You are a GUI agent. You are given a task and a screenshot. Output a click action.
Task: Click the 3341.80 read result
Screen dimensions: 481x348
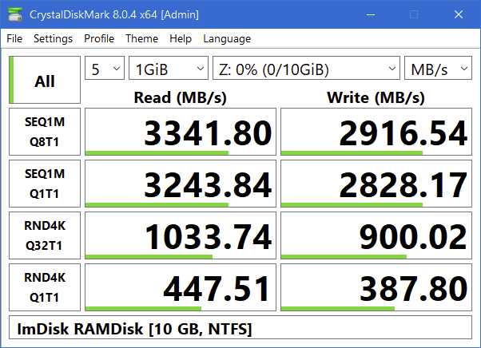[x=181, y=132]
